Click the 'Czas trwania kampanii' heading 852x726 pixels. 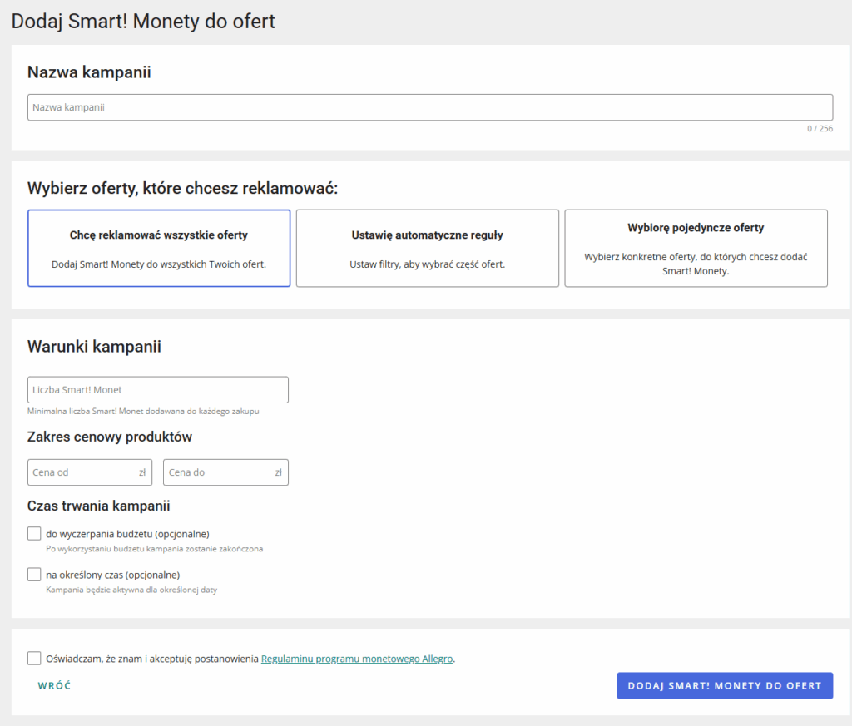pyautogui.click(x=99, y=506)
